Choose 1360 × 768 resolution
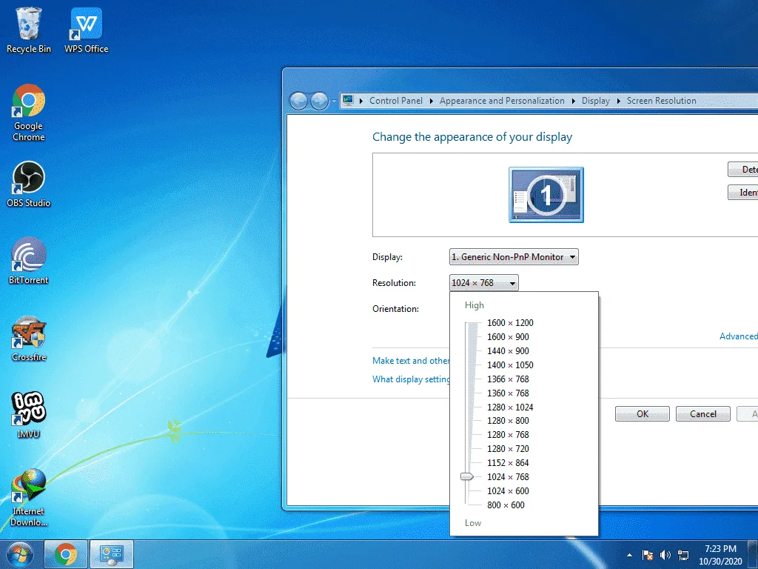The height and width of the screenshot is (569, 758). point(508,393)
